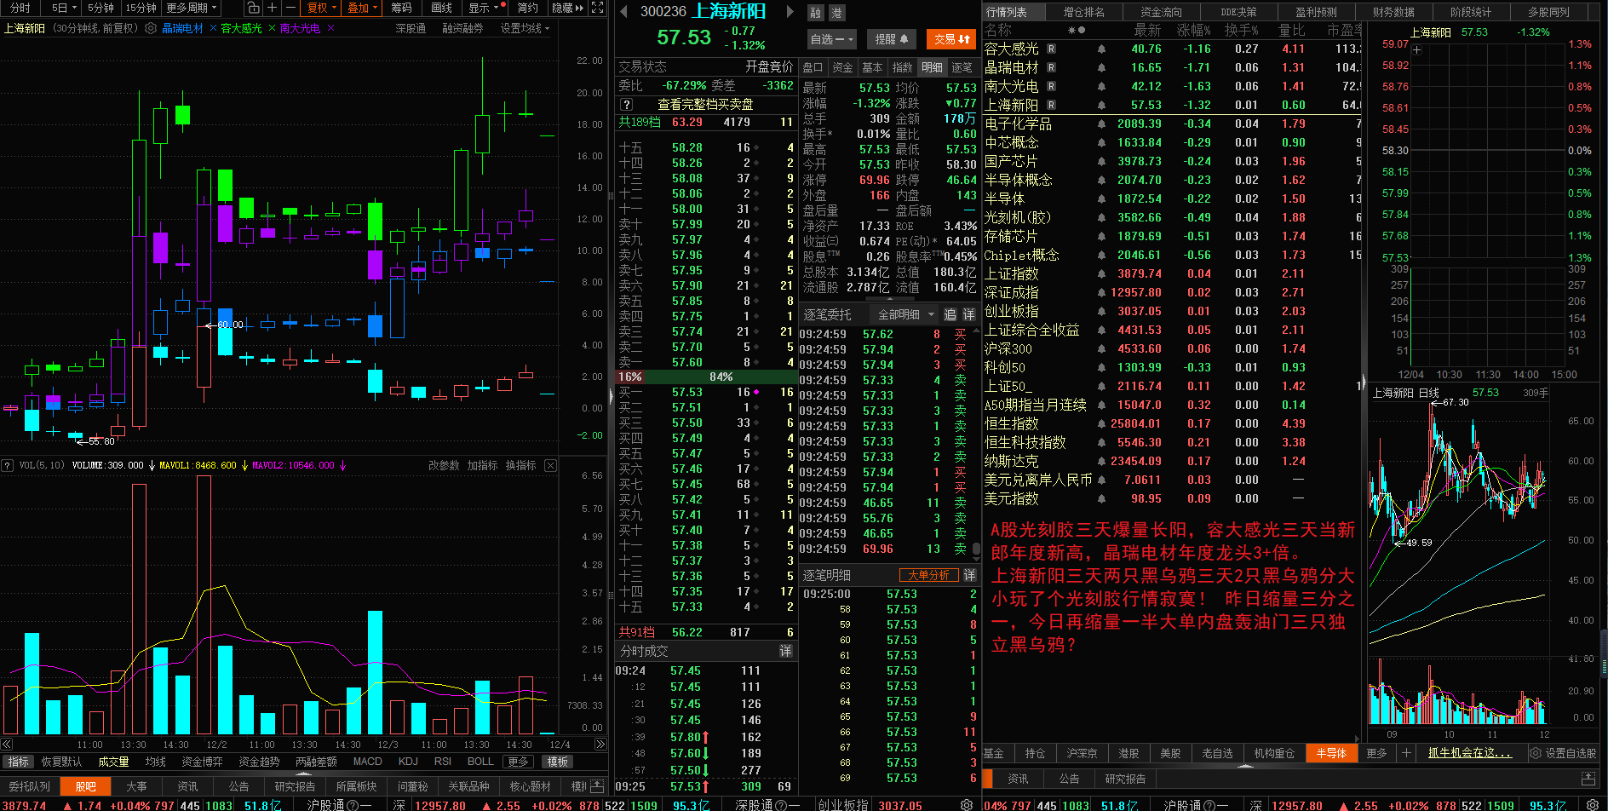The width and height of the screenshot is (1608, 811).
Task: Open the 股吧 bottom tab
Action: coord(85,786)
